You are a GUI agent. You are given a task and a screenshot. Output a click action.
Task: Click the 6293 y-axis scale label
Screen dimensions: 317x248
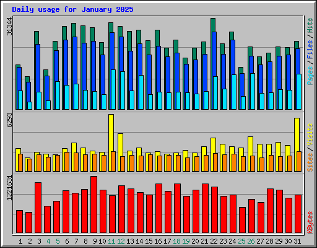[9, 120]
